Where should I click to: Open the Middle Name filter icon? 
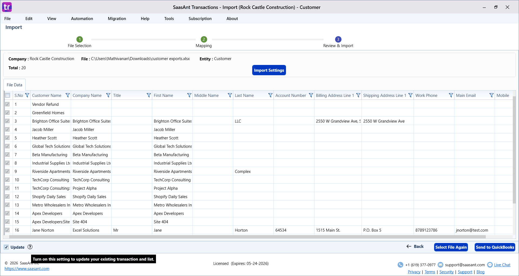pyautogui.click(x=230, y=95)
